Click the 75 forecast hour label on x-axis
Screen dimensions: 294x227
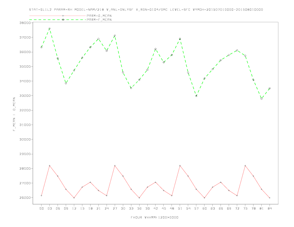click(245, 208)
